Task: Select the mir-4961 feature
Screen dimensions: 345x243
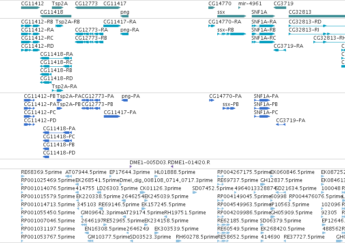Action: pyautogui.click(x=239, y=8)
